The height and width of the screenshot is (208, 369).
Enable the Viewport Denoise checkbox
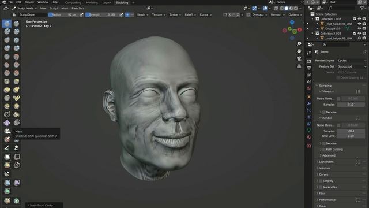(x=324, y=112)
